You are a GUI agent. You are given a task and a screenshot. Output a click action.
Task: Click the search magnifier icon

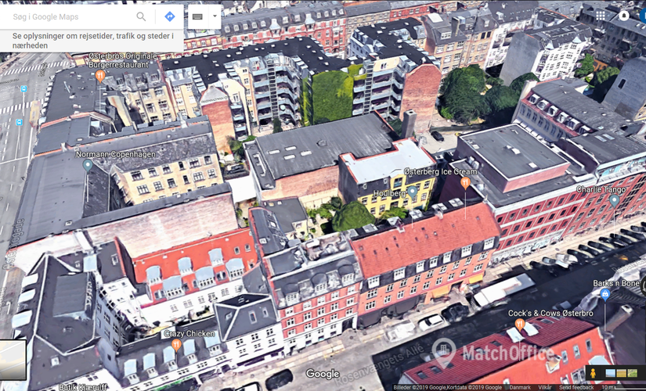(141, 16)
